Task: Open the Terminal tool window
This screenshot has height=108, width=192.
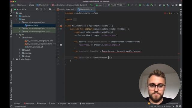Action: [41, 103]
